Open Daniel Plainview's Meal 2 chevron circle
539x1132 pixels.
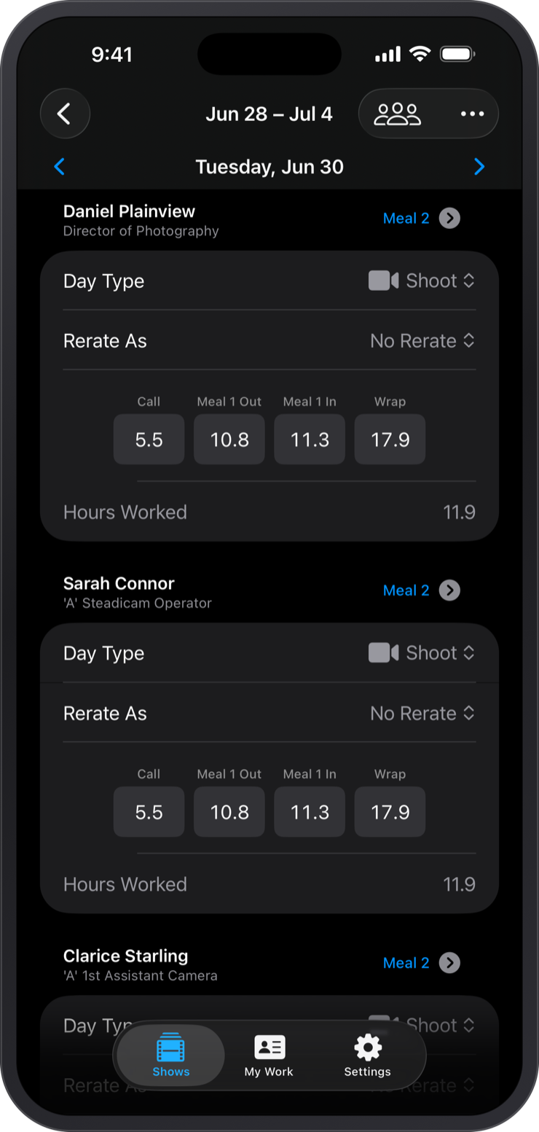pyautogui.click(x=449, y=218)
